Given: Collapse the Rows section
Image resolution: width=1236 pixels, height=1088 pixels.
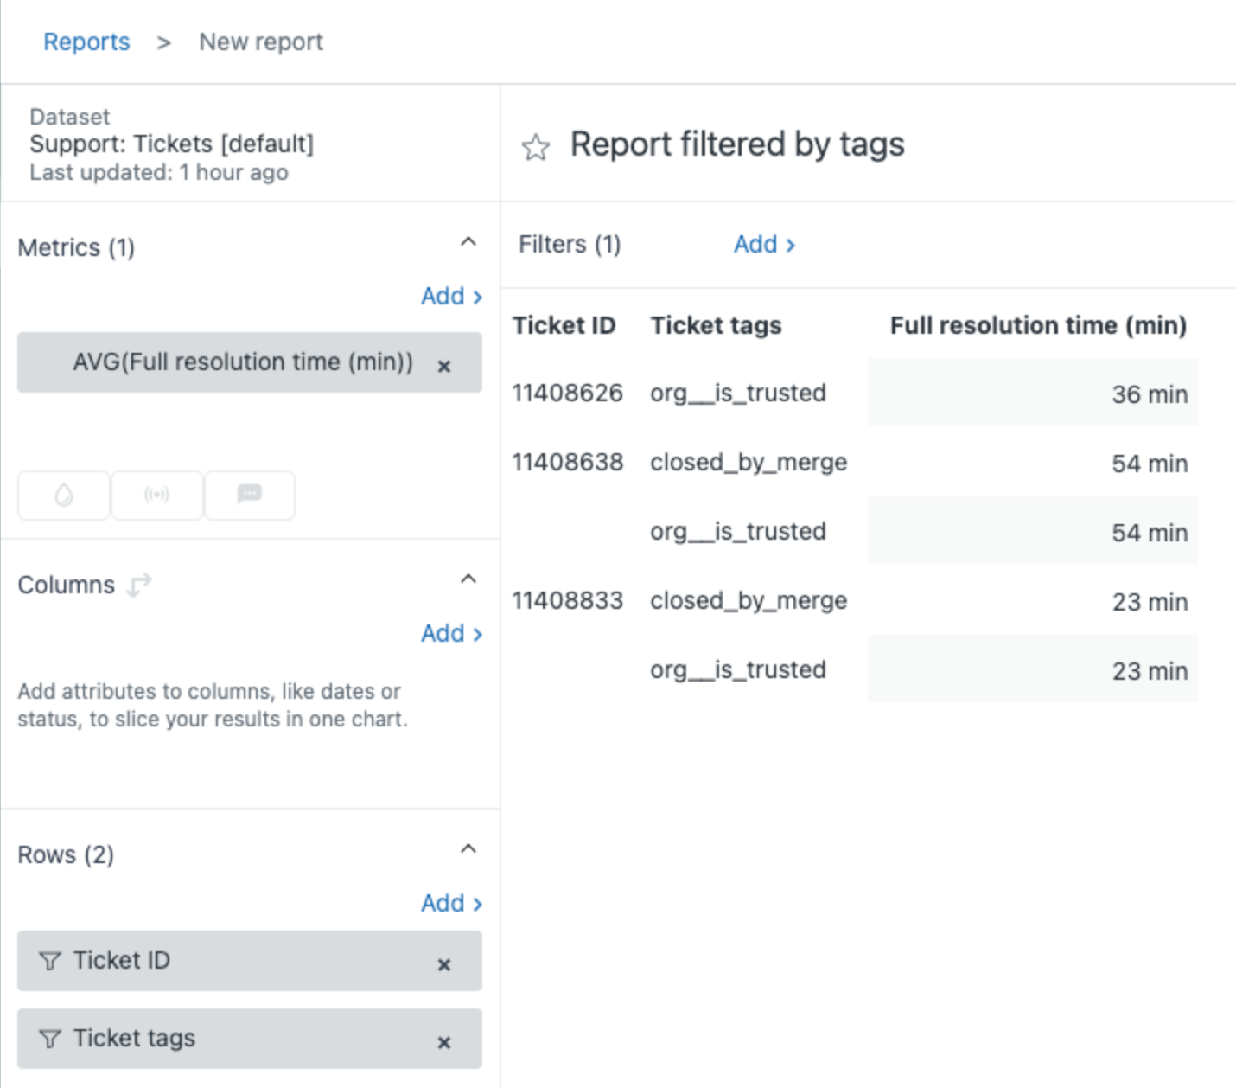Looking at the screenshot, I should coord(468,849).
